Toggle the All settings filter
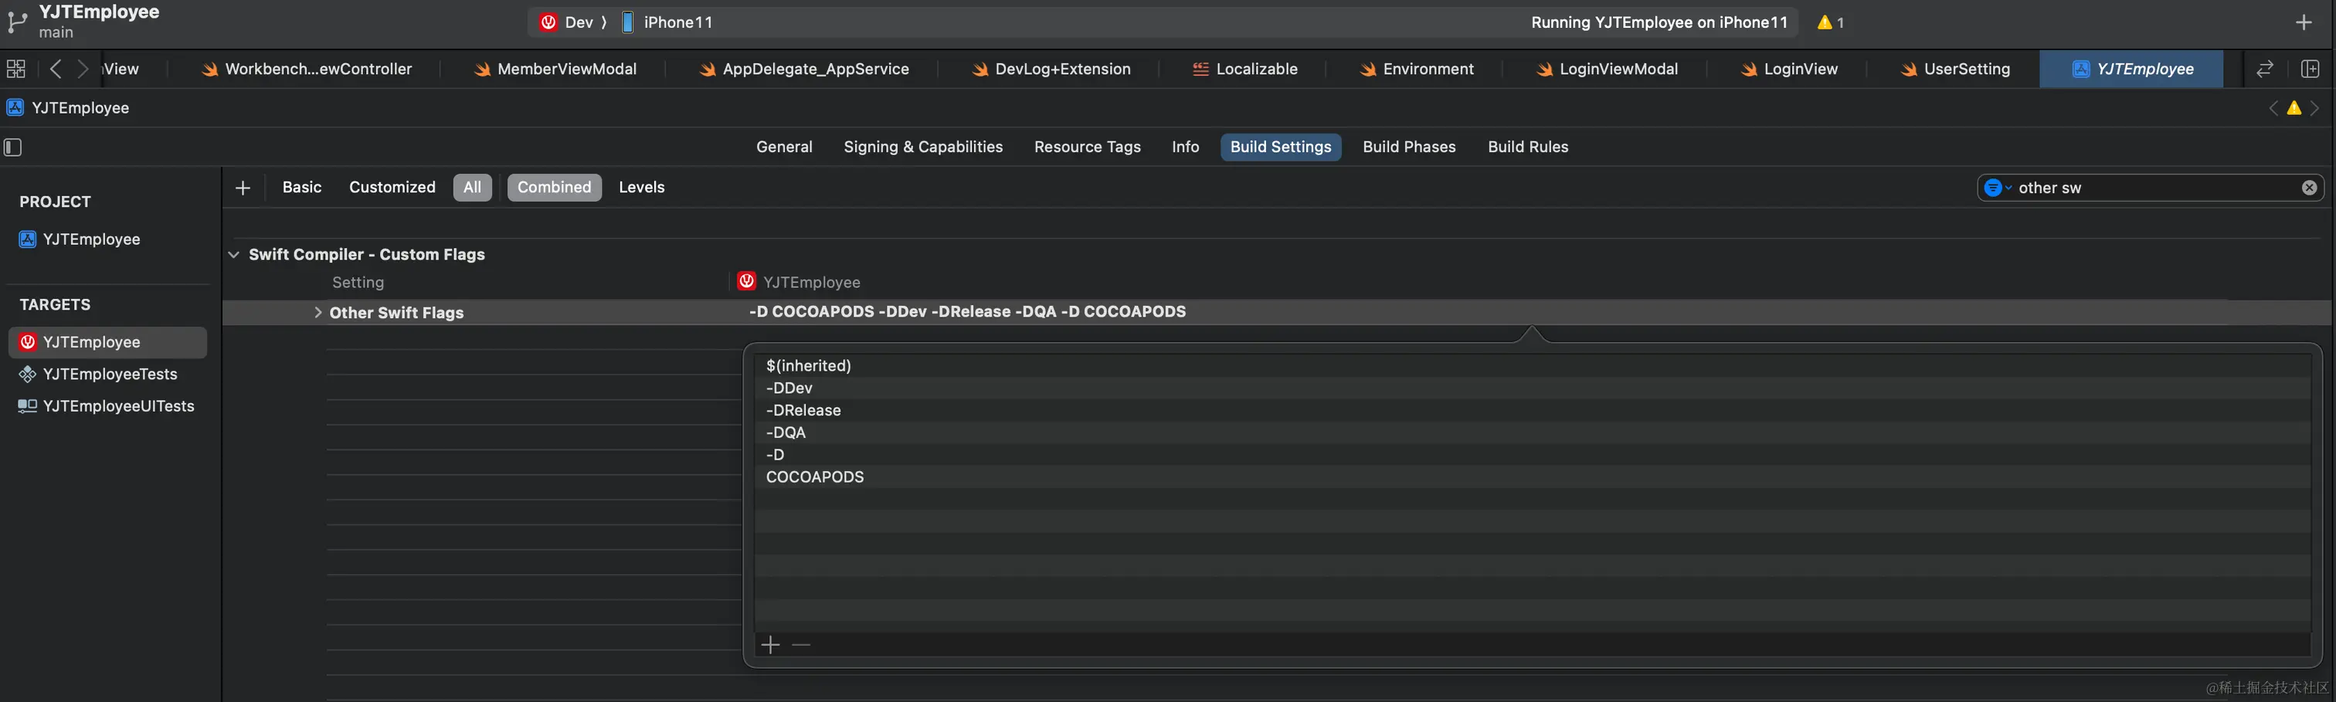Screen dimensions: 2336x702 471,188
